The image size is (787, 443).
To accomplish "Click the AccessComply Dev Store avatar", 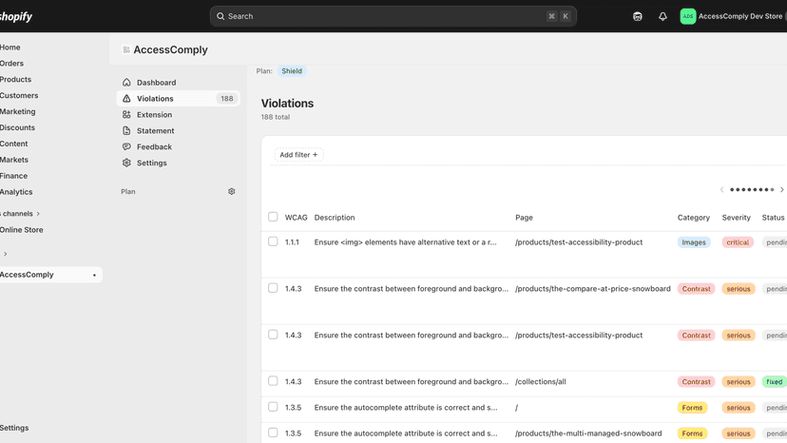I will tap(687, 16).
